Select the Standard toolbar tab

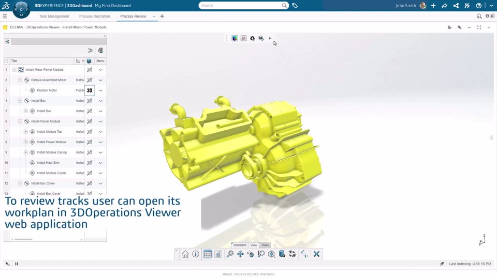coord(240,245)
